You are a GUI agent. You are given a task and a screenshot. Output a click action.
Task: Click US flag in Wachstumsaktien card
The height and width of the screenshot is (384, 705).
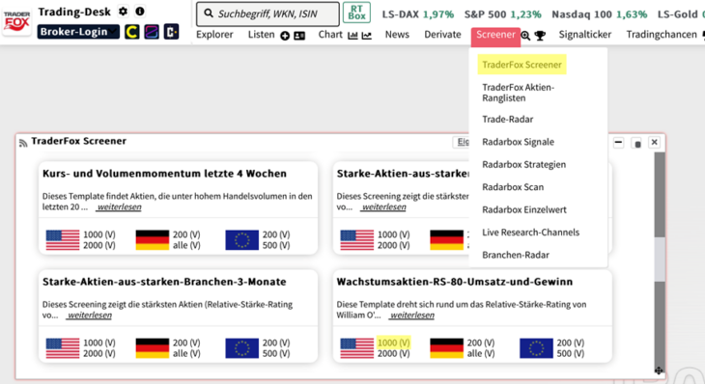[x=357, y=348]
